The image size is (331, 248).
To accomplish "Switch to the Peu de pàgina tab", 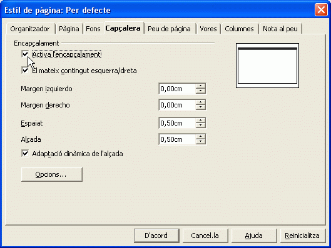I will pos(169,29).
